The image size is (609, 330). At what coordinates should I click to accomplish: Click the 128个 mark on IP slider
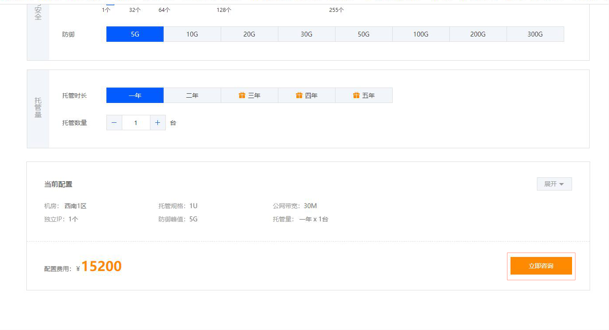tap(224, 10)
